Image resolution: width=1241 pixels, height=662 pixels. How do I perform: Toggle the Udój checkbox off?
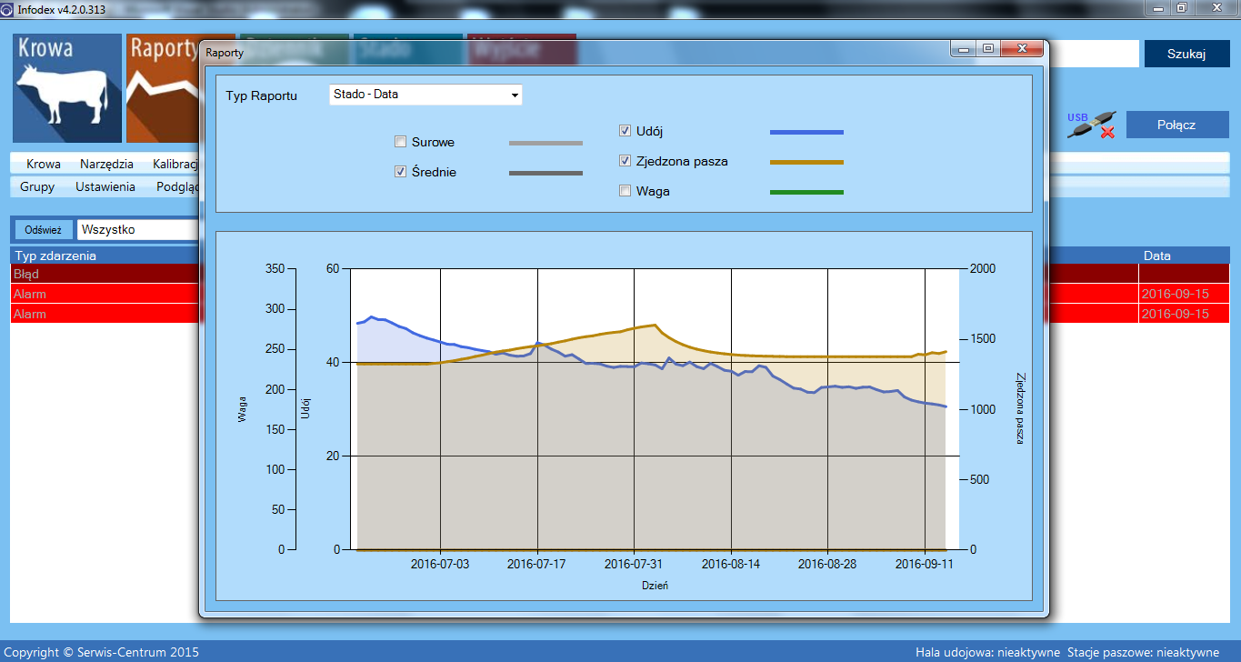click(625, 131)
